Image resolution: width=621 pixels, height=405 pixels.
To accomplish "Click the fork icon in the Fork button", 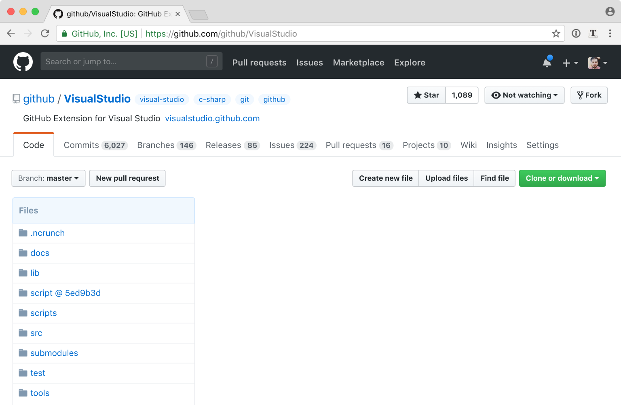I will click(581, 95).
